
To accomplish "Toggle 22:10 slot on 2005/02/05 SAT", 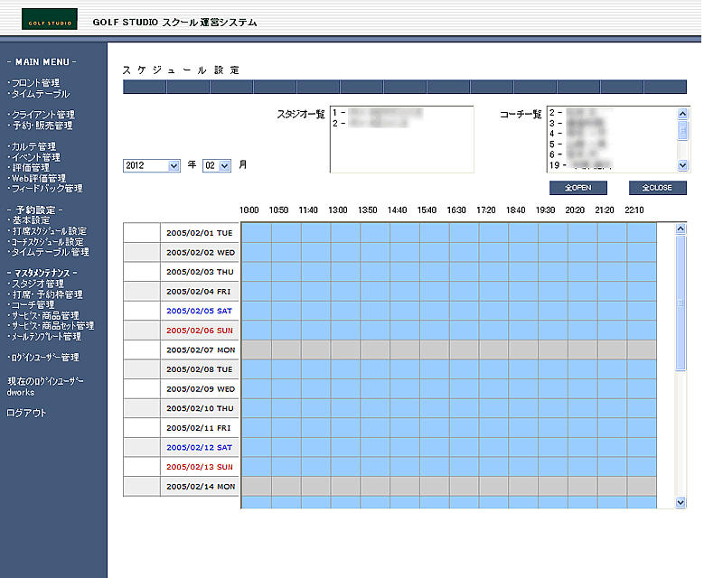I will [642, 311].
